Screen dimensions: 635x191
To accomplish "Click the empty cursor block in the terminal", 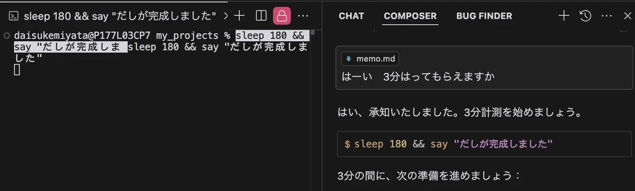I will pos(17,69).
